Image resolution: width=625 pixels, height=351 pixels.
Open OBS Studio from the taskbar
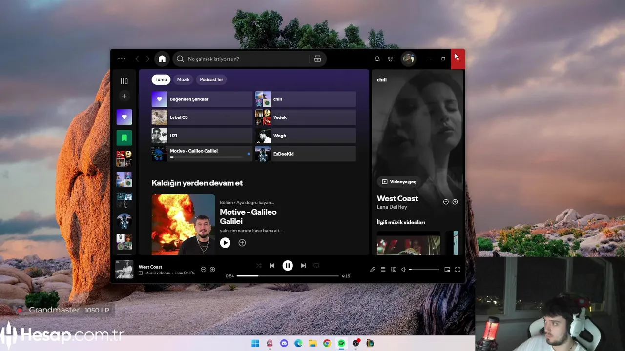click(356, 344)
